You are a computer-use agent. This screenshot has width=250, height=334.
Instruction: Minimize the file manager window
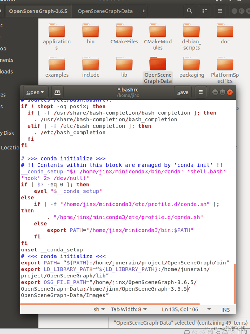(234, 11)
